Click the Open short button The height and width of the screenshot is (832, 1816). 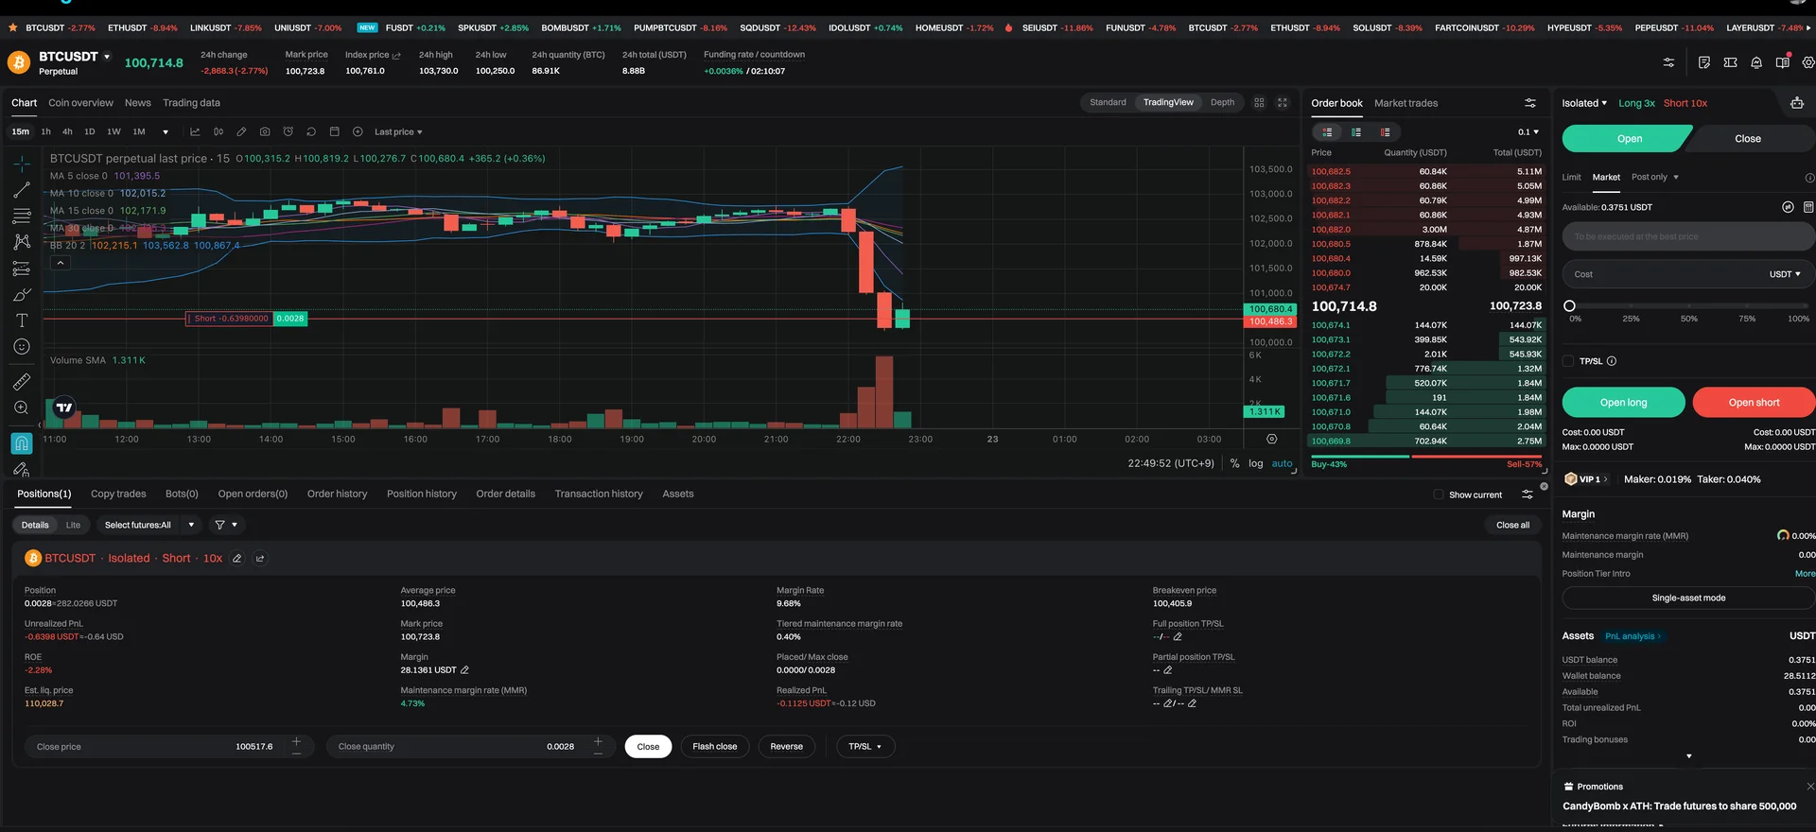[x=1754, y=402]
